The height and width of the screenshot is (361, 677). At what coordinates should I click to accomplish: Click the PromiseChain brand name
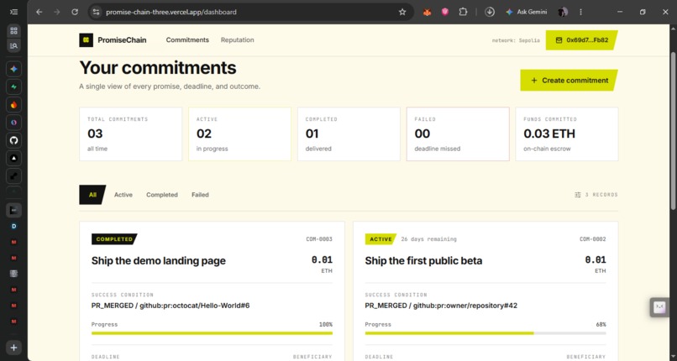[122, 40]
